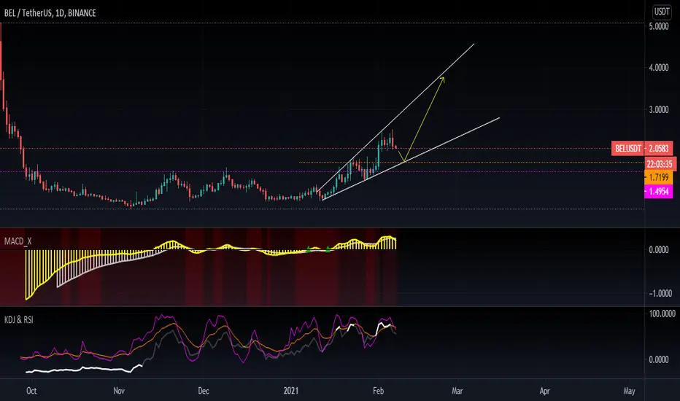Image resolution: width=680 pixels, height=401 pixels.
Task: Click the Oct time axis label
Action: coord(31,391)
